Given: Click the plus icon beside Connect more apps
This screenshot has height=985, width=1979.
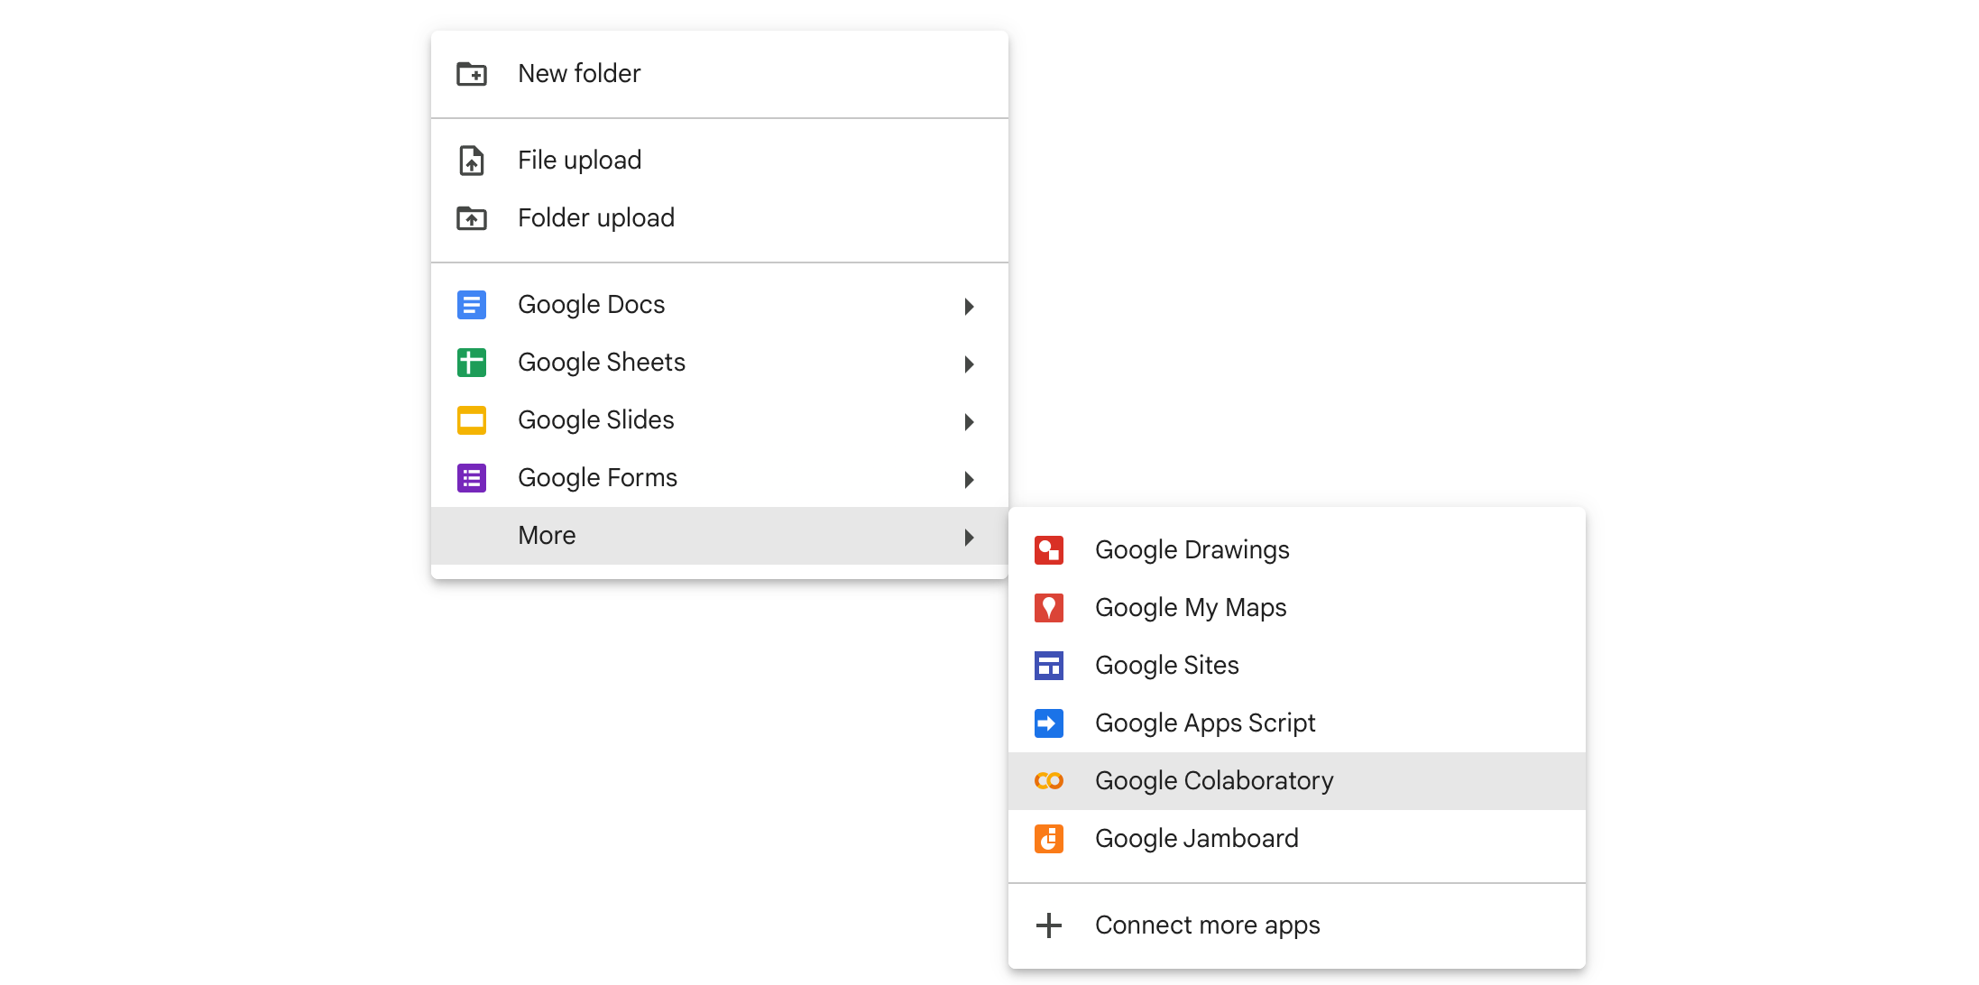Looking at the screenshot, I should click(1048, 925).
